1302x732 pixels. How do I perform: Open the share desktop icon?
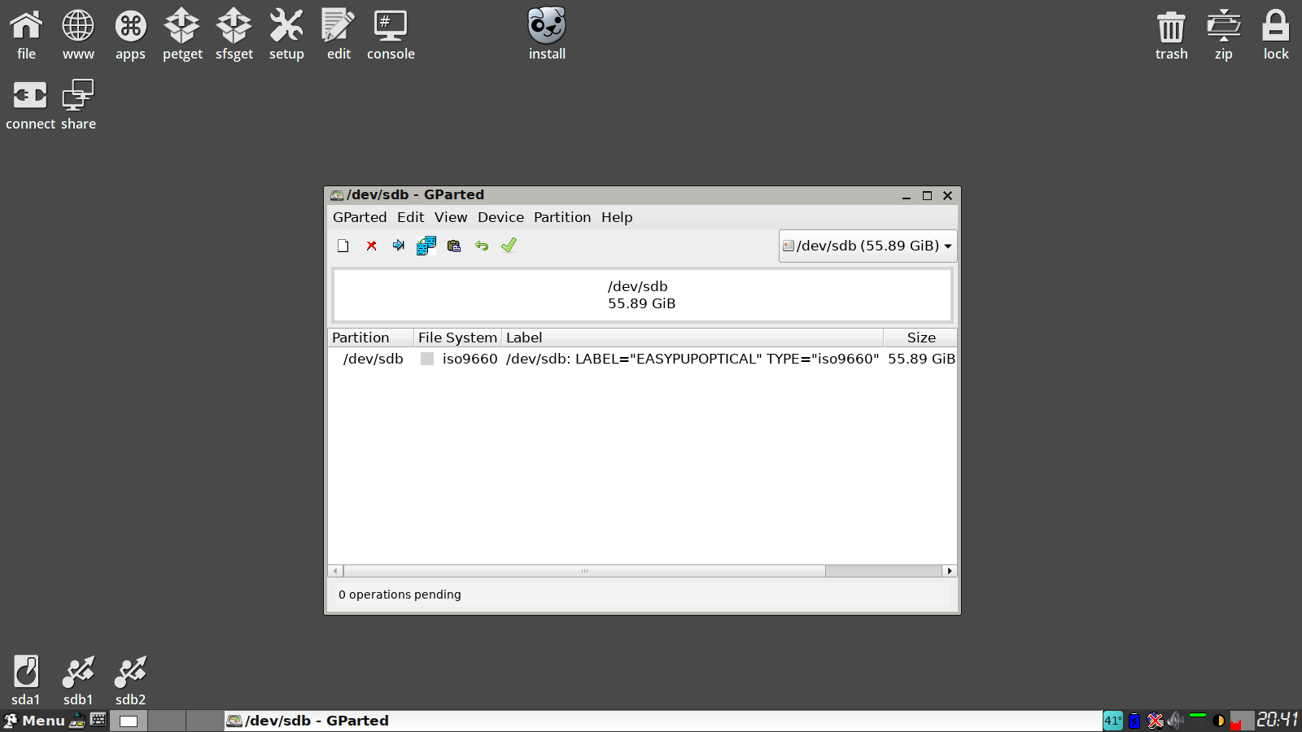tap(78, 106)
